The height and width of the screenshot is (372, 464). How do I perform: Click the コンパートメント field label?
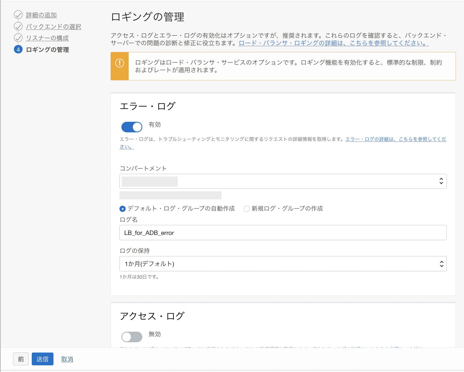pyautogui.click(x=143, y=168)
